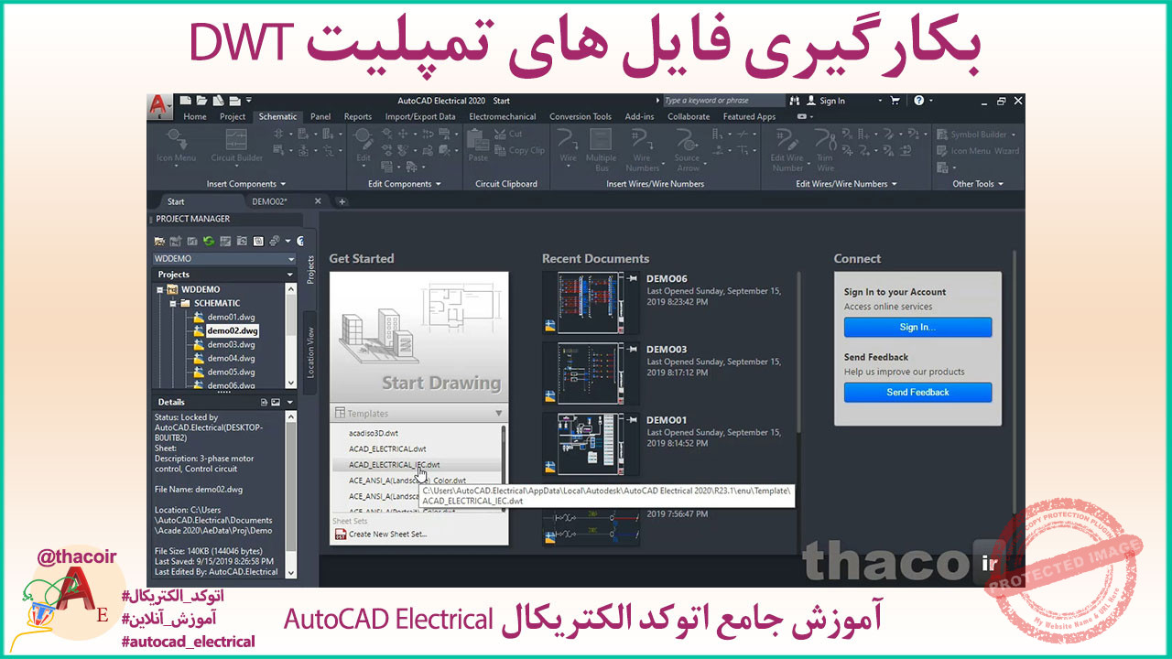
Task: Open the Circuit Builder tool
Action: point(236,145)
